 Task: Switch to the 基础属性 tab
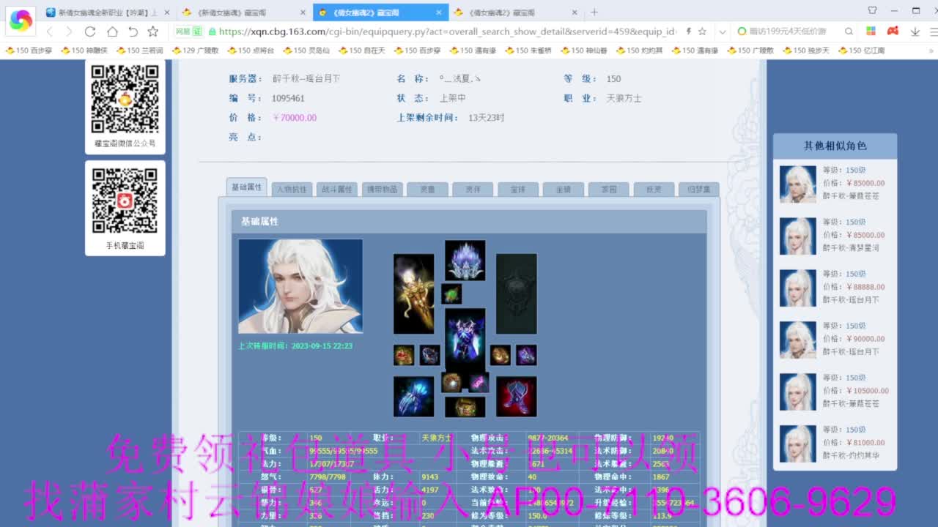(x=246, y=187)
